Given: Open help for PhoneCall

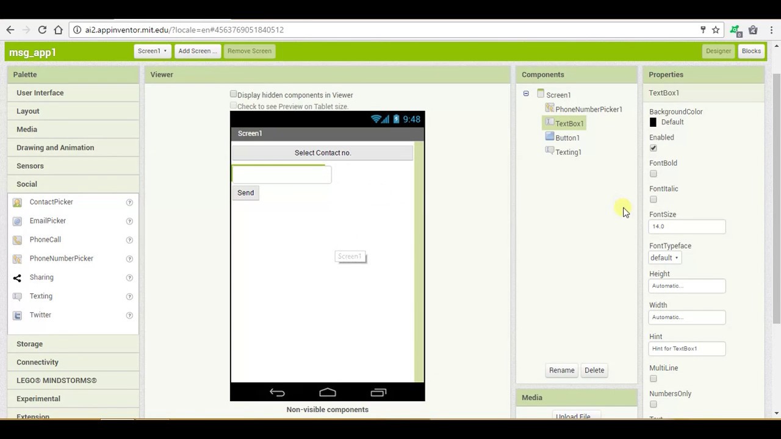Looking at the screenshot, I should (129, 240).
